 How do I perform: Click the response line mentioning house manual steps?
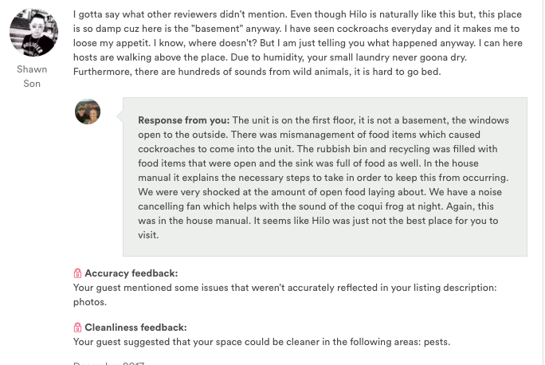[323, 178]
